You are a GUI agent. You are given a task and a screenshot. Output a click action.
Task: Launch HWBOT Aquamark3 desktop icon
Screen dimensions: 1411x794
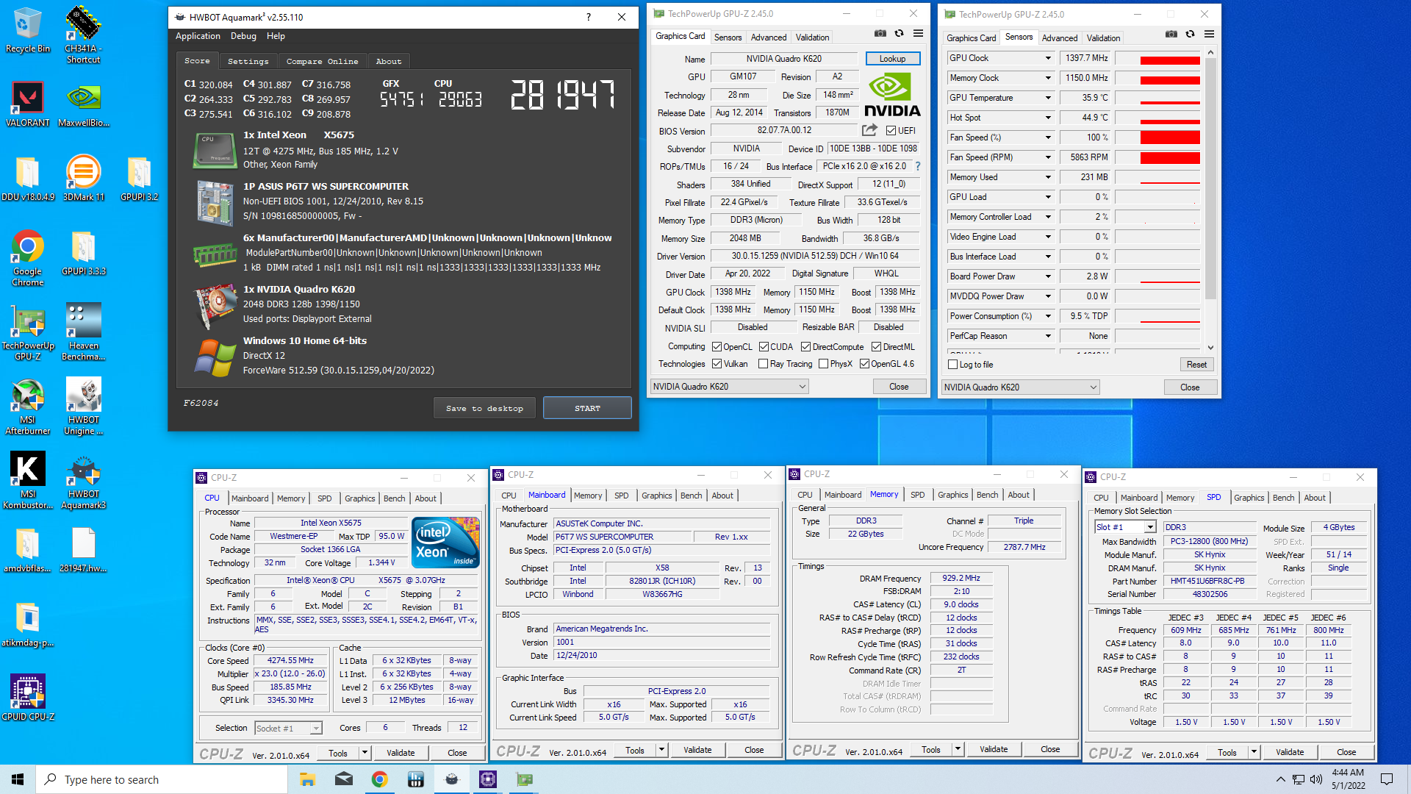83,481
